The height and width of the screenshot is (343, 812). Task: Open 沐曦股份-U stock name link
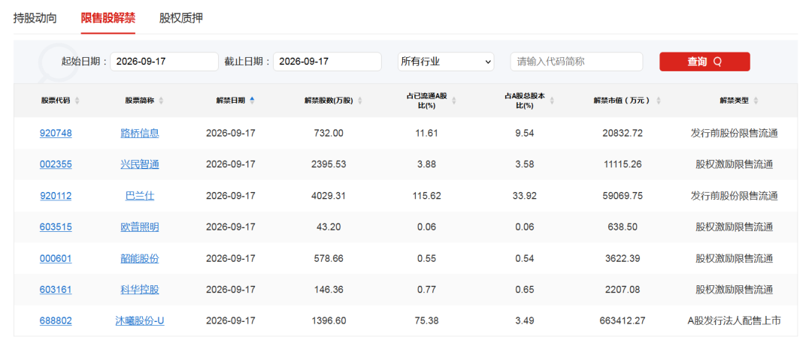140,320
